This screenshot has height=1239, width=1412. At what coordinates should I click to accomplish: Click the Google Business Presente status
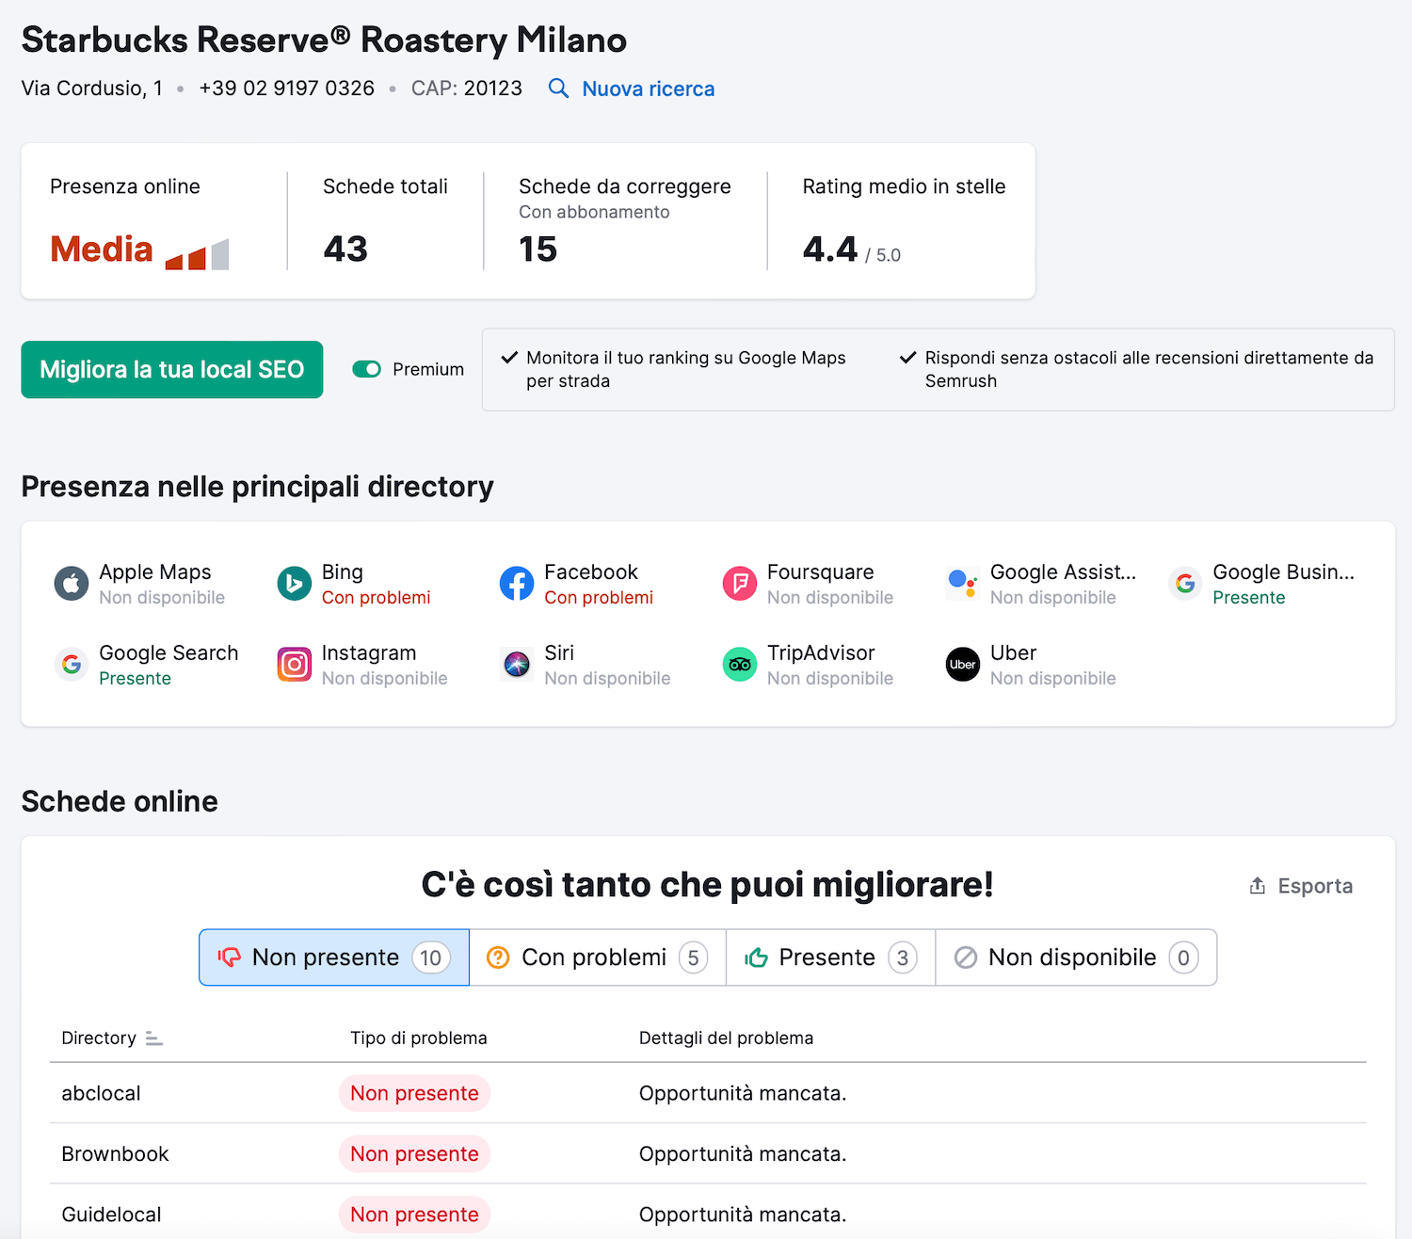coord(1249,598)
